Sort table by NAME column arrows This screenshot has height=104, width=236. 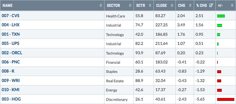101,5
